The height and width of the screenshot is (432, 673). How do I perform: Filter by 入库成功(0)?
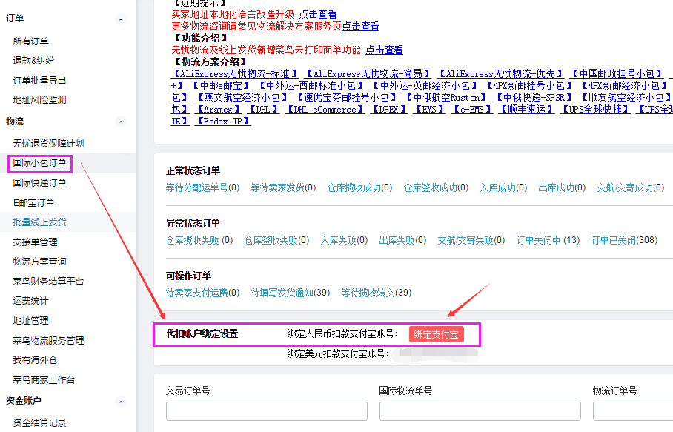(503, 187)
